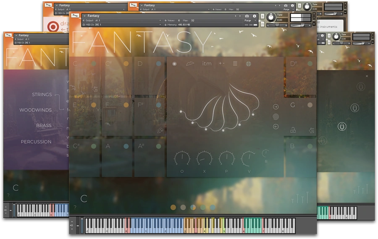Screen dimensions: 378x239
Task: Click the horizontal lines list icon
Action: click(x=235, y=64)
